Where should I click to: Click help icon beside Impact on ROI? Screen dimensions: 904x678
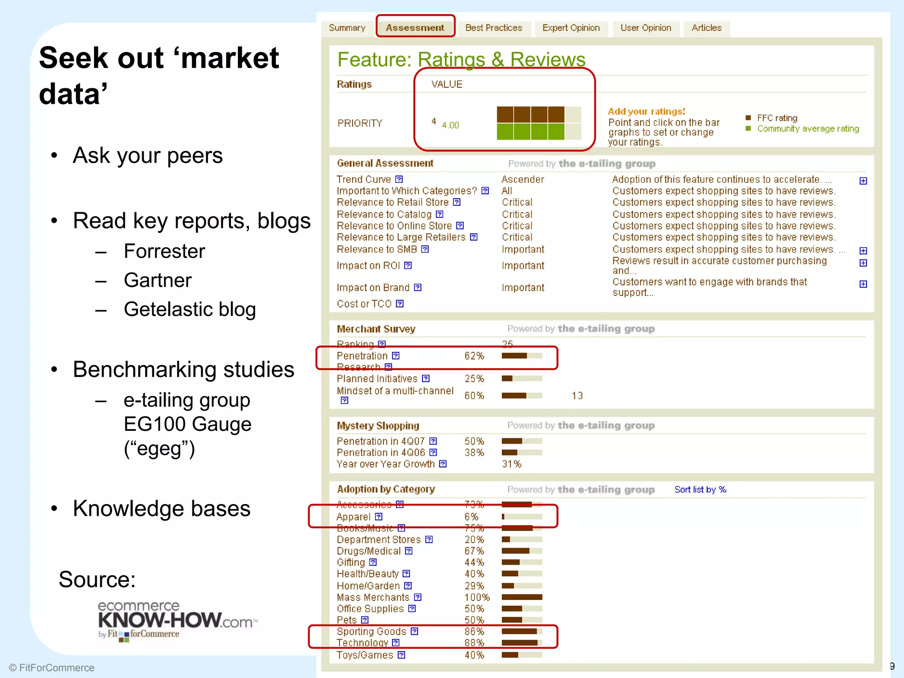[408, 265]
